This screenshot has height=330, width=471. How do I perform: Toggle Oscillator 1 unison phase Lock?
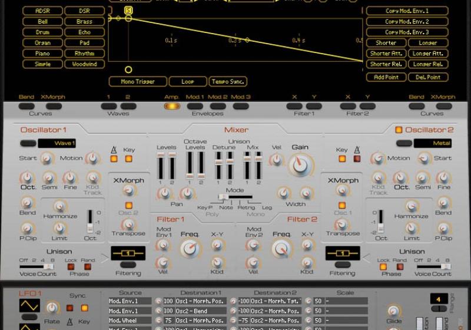71,267
